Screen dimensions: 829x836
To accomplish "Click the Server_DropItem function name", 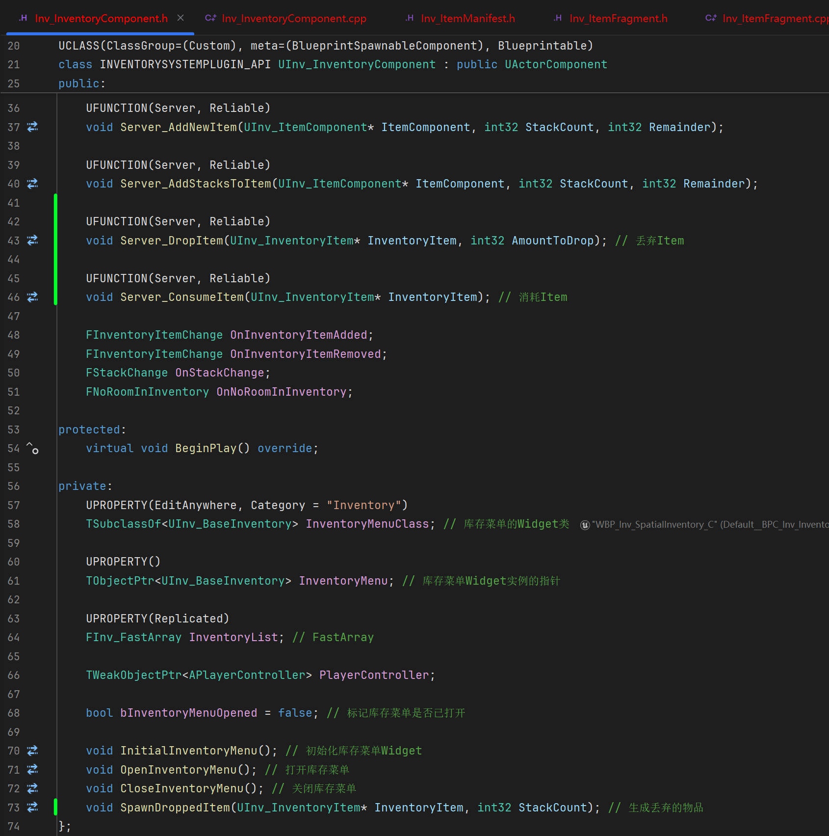I will [172, 241].
